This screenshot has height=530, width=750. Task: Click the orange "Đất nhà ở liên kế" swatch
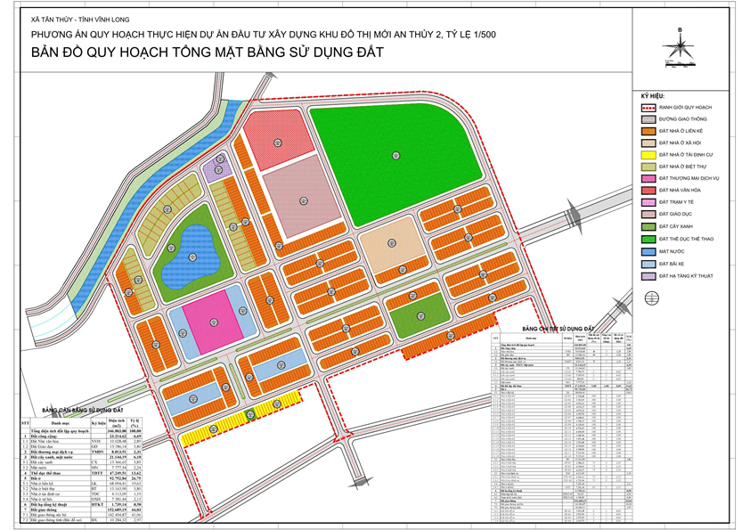click(648, 132)
